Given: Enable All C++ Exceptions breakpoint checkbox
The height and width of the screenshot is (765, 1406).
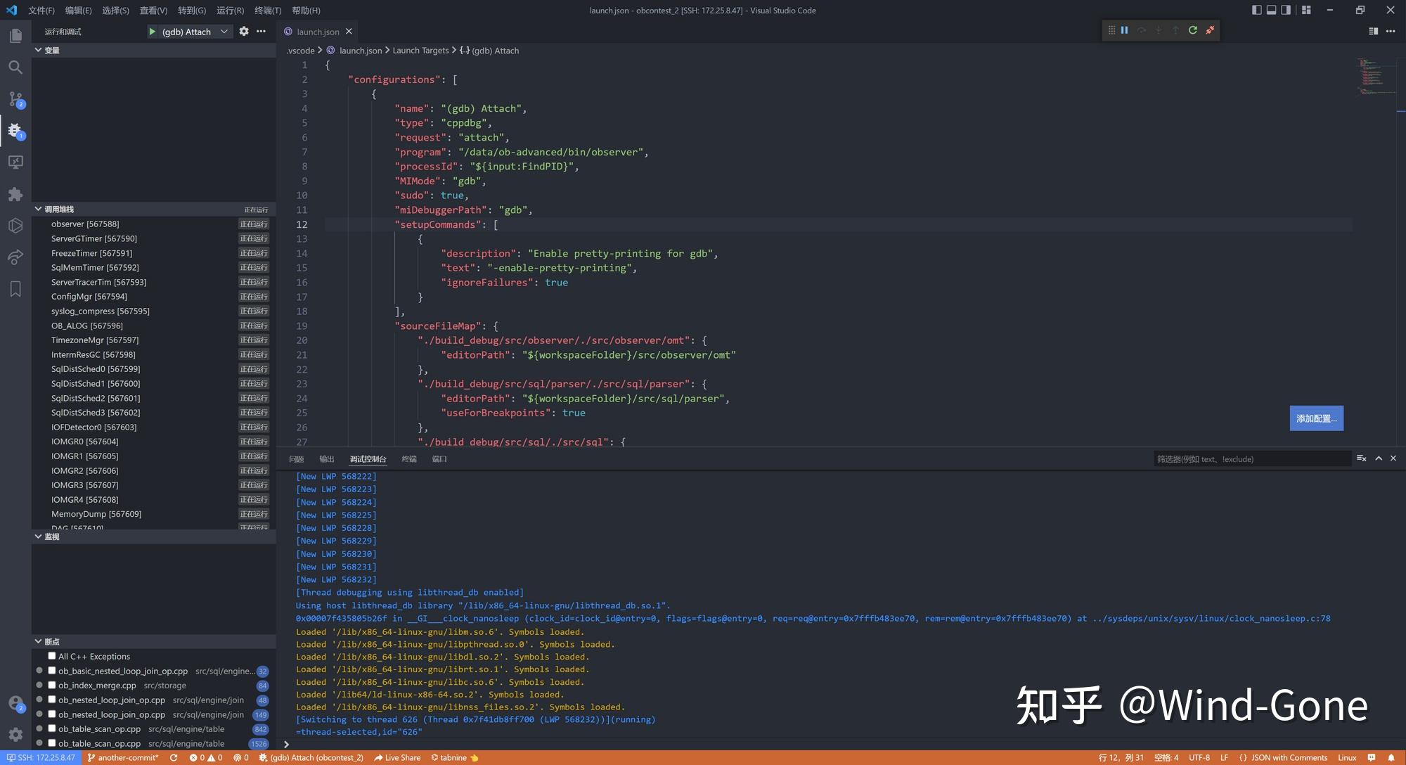Looking at the screenshot, I should [52, 656].
